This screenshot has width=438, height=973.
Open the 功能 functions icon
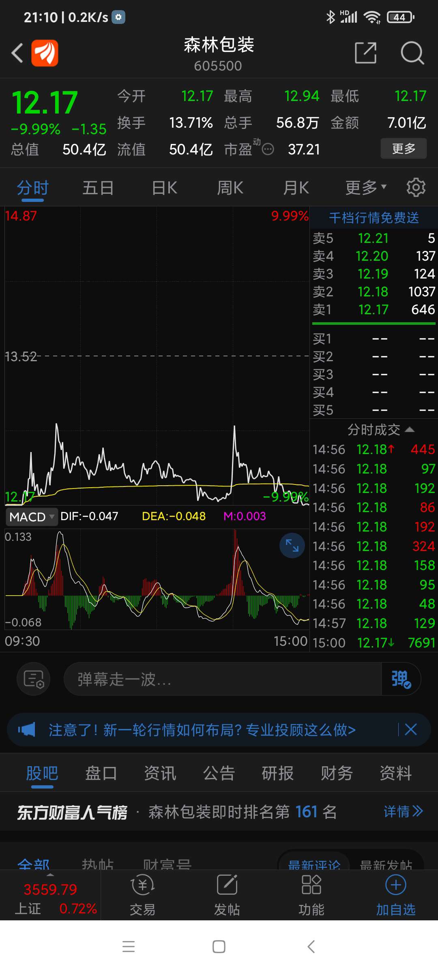pyautogui.click(x=311, y=895)
